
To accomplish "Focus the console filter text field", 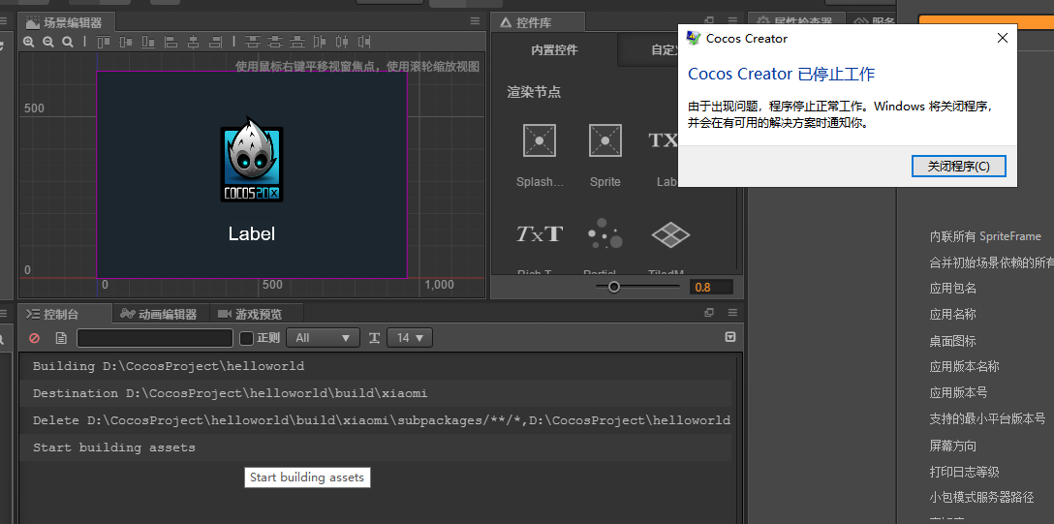I will coord(155,338).
